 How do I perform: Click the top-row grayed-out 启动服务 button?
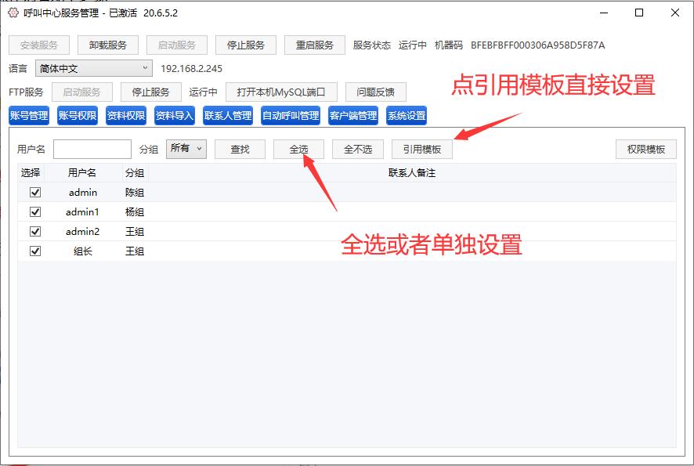[177, 45]
